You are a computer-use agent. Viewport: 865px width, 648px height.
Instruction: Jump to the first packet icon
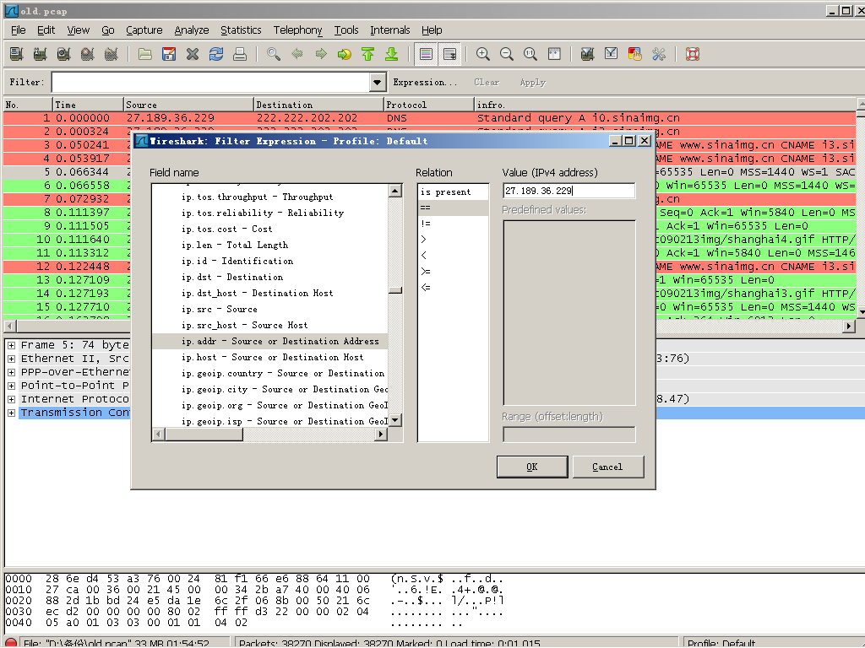pyautogui.click(x=368, y=54)
